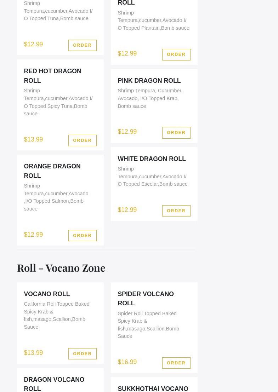Click the Vocano Roll $13.99 price

[33, 353]
